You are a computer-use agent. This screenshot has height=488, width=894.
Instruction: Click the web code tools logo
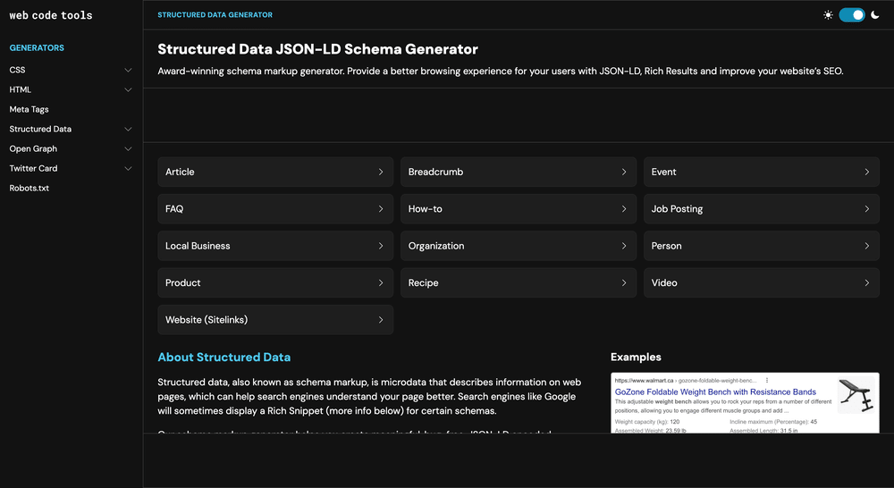51,15
